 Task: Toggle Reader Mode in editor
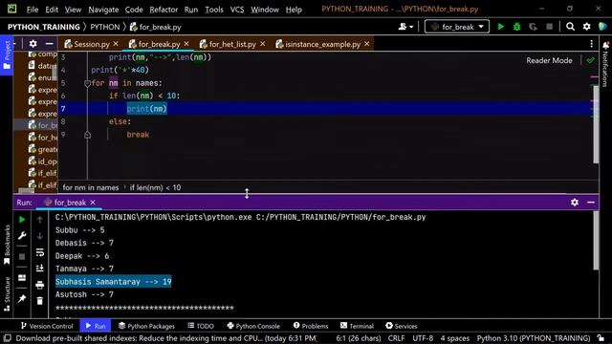[549, 60]
